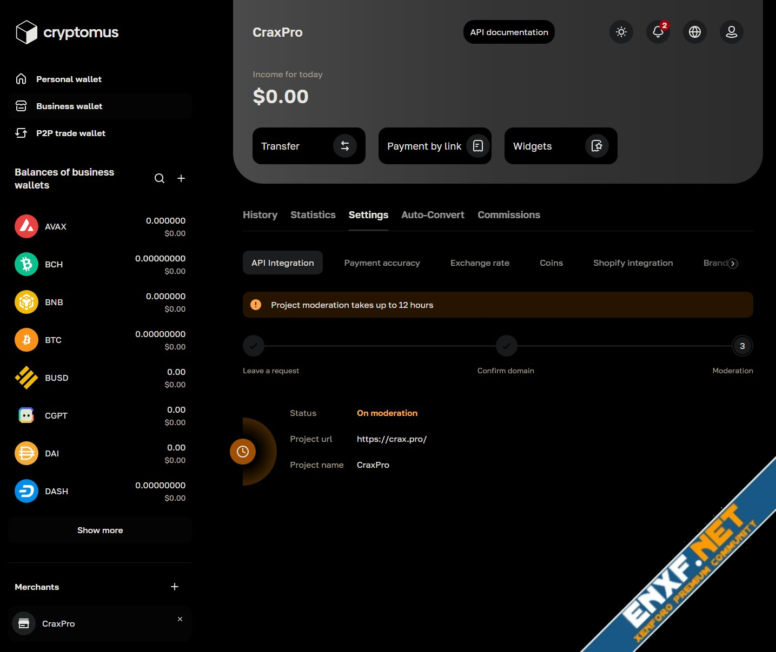Search business wallet balances
Viewport: 776px width, 652px height.
160,178
